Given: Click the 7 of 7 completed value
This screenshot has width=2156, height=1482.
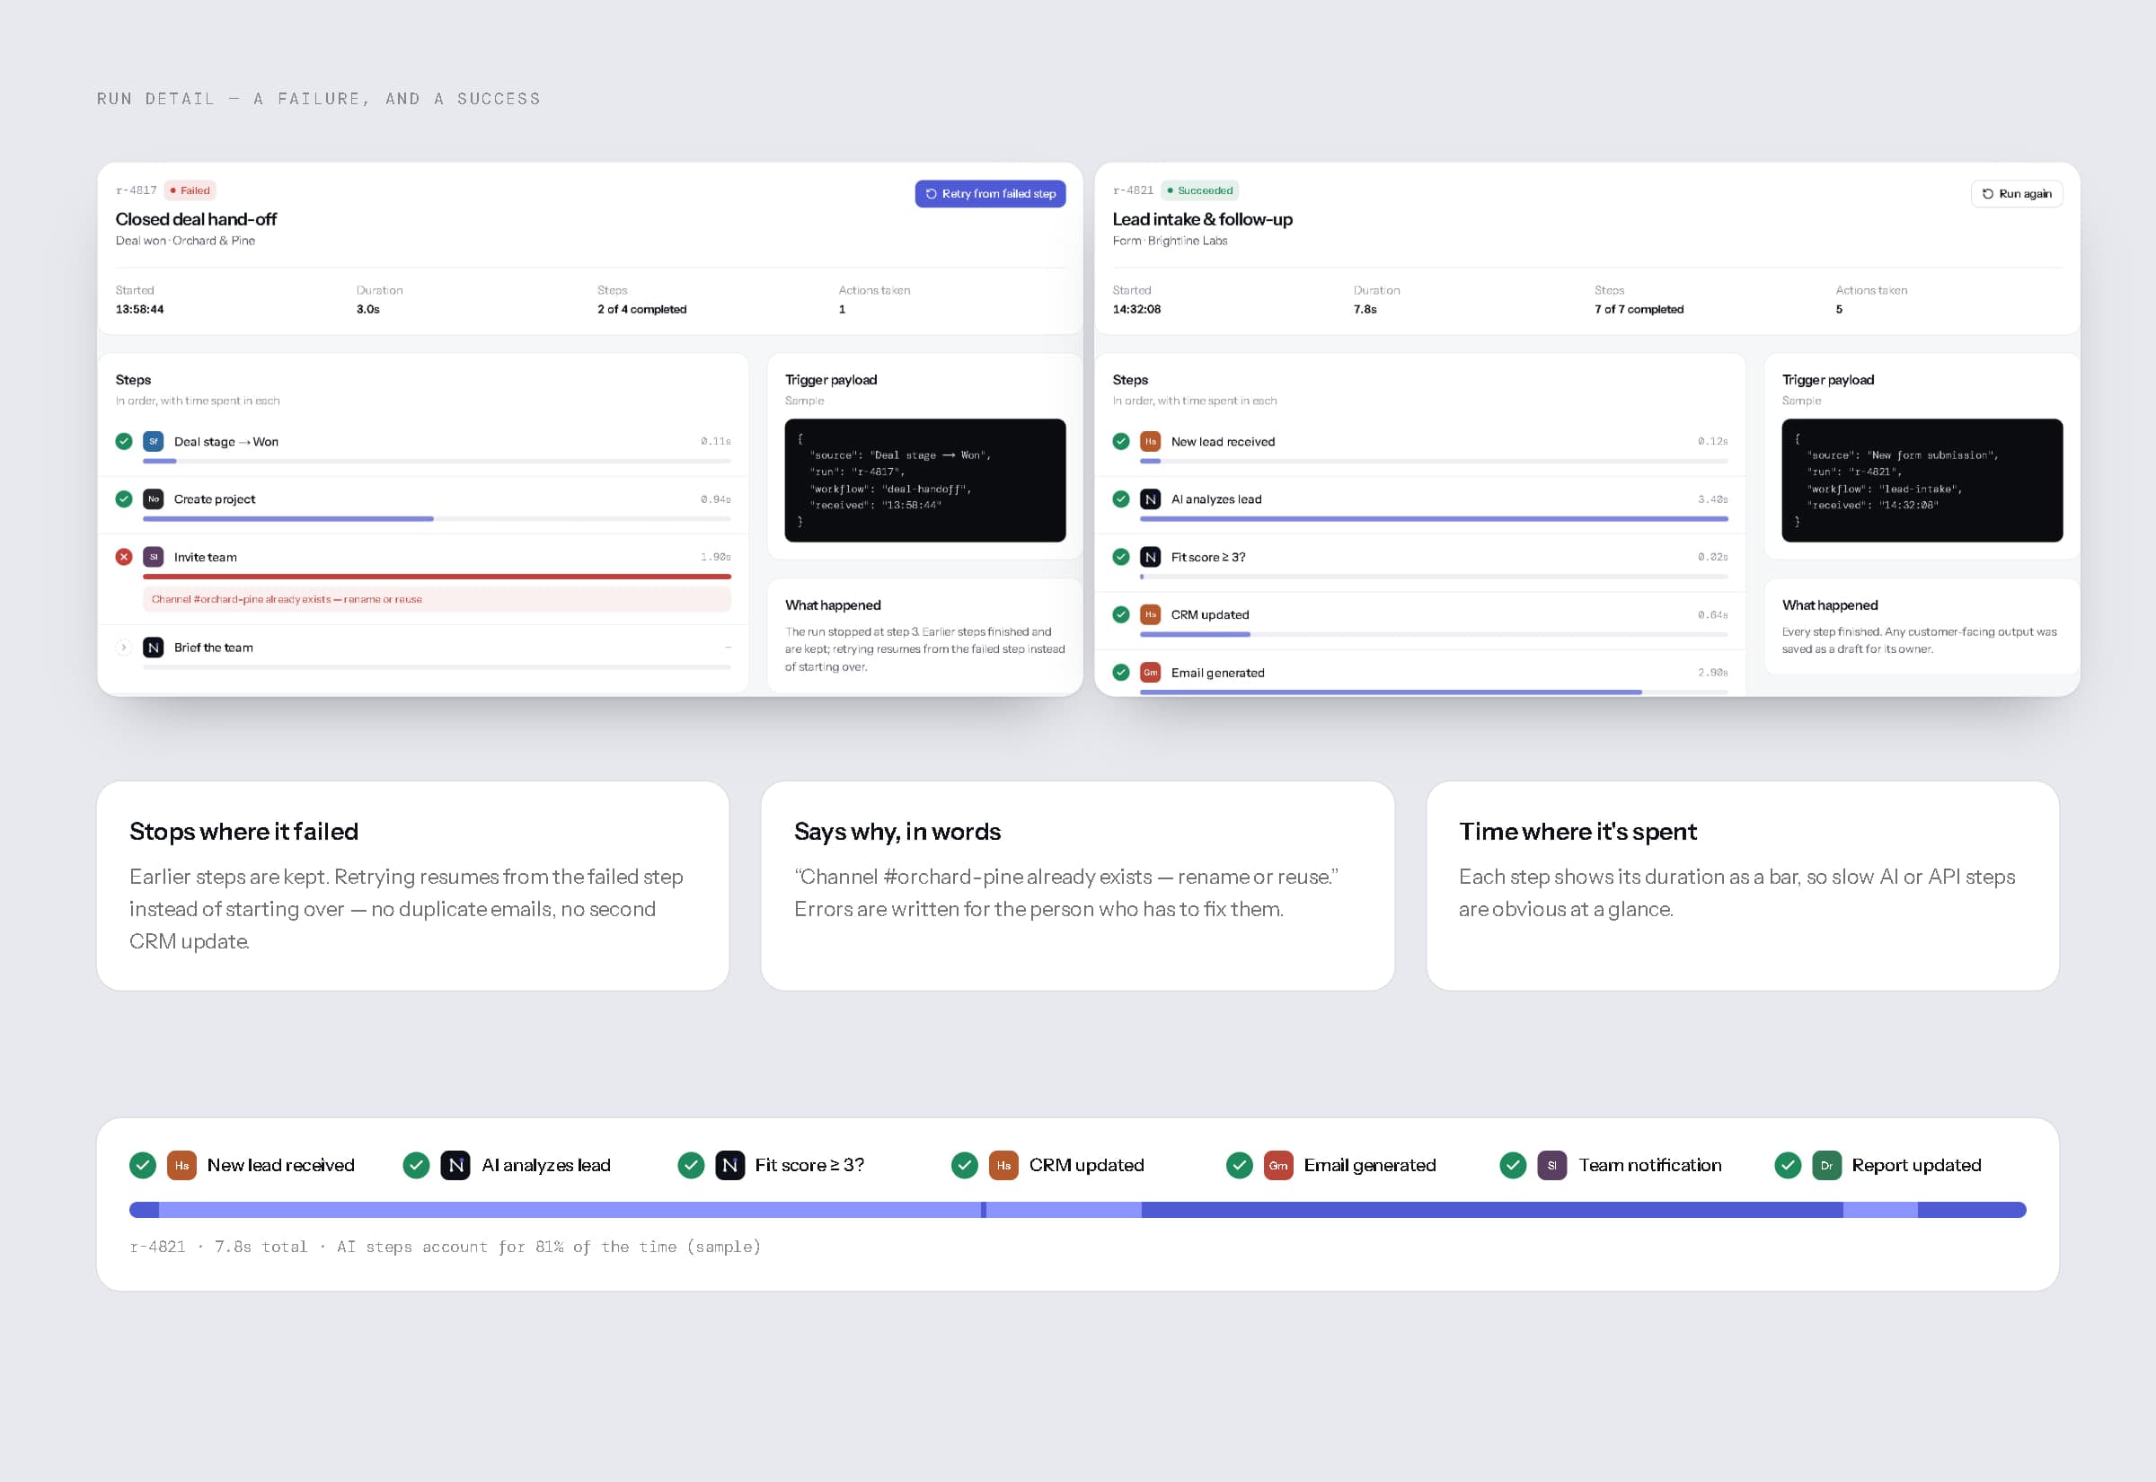Looking at the screenshot, I should 1639,309.
